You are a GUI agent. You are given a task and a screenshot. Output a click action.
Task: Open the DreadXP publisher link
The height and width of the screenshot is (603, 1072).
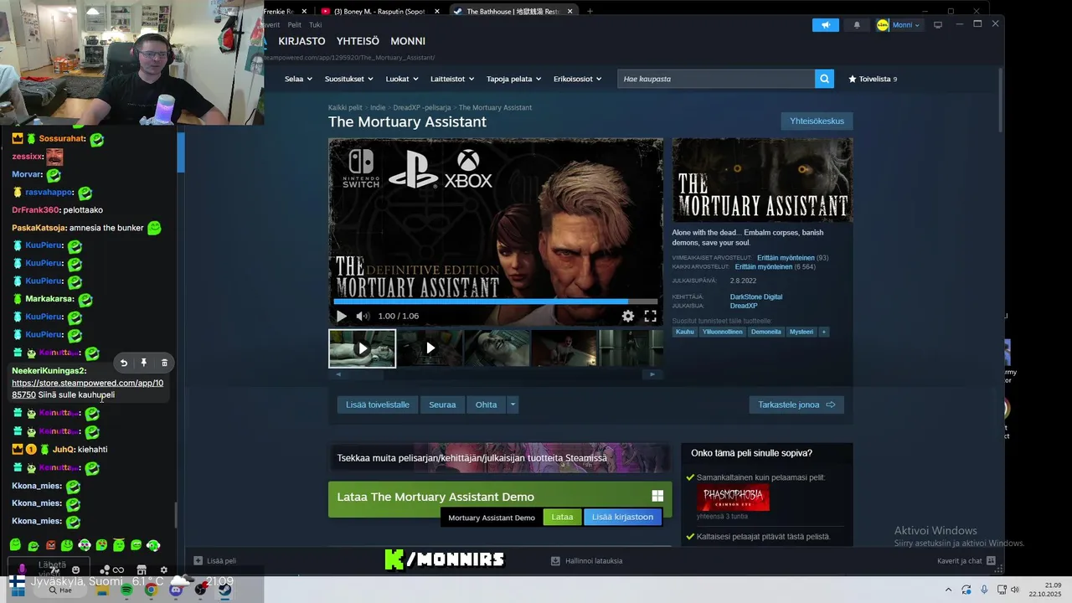(x=744, y=306)
